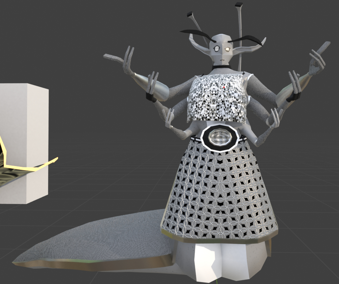Select the black wrist cuff on left arm
339x284 pixels.
click(150, 98)
